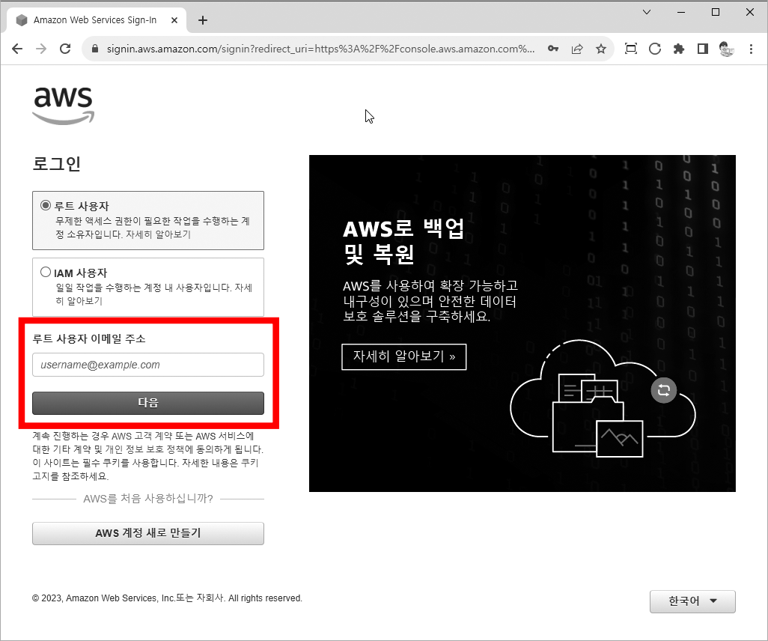
Task: Open the tab search chevron
Action: [647, 12]
